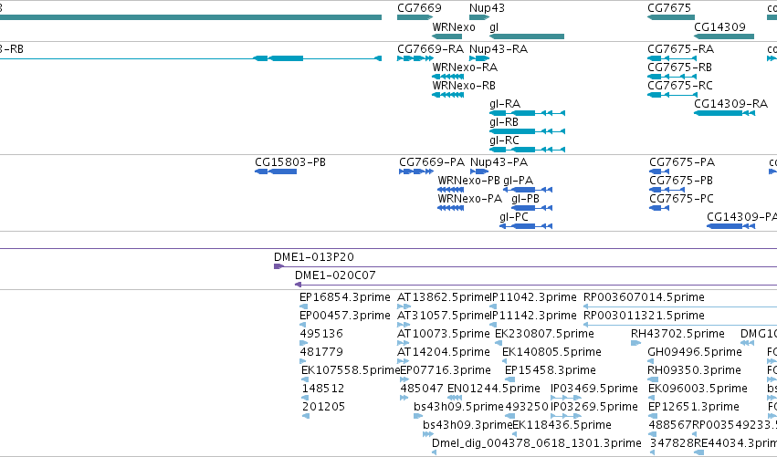Click EST RP003011321.5prime label
This screenshot has height=457, width=777.
point(644,316)
